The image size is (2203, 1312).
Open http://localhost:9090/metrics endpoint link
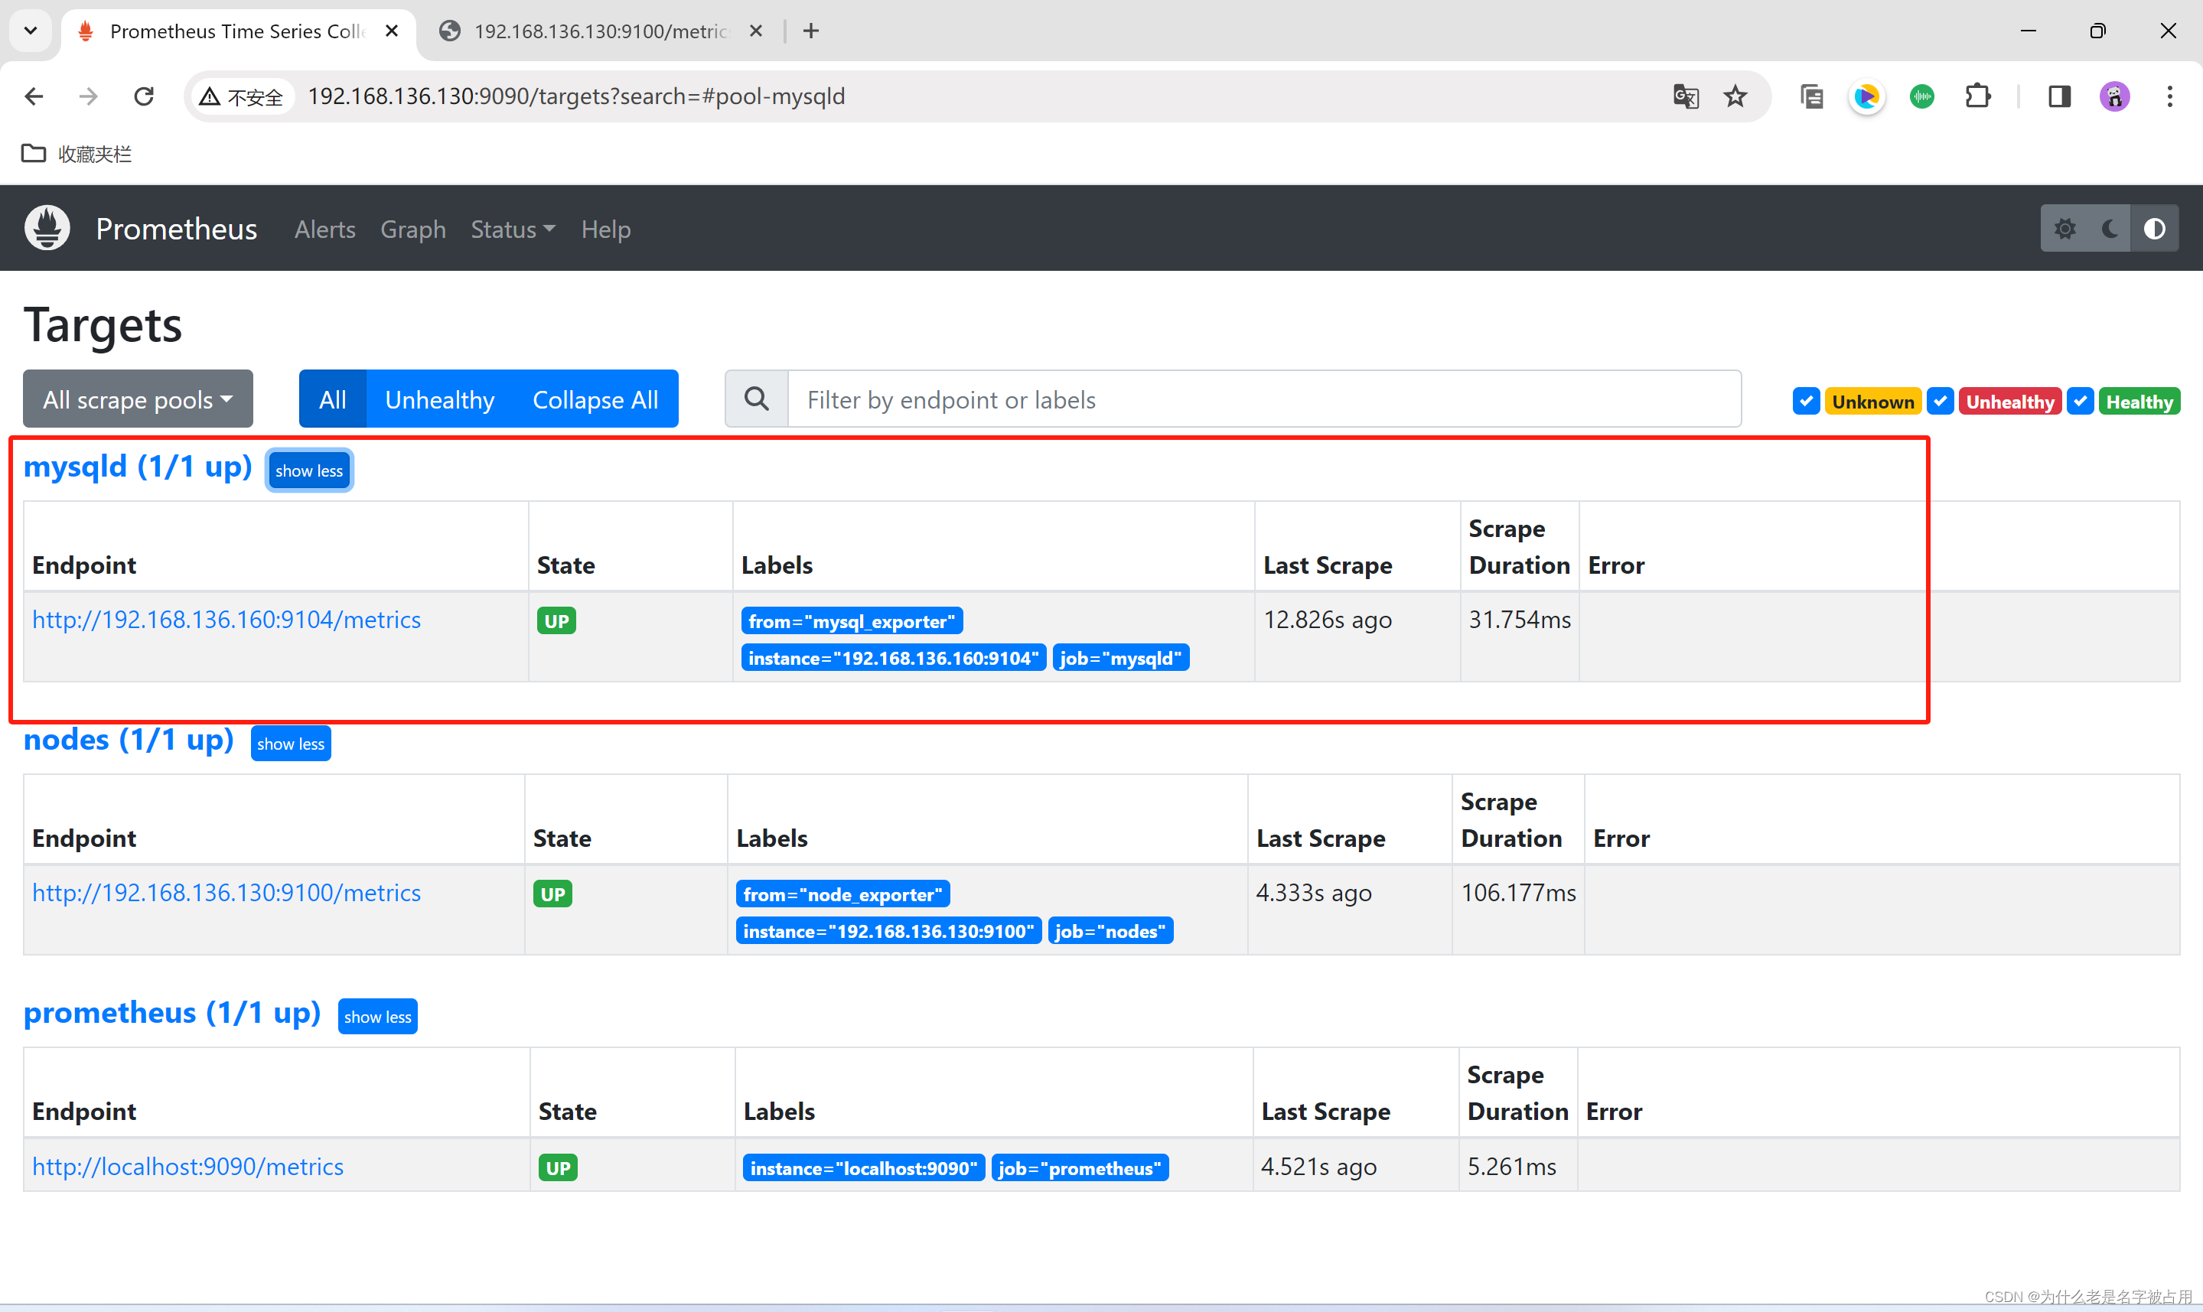tap(188, 1166)
